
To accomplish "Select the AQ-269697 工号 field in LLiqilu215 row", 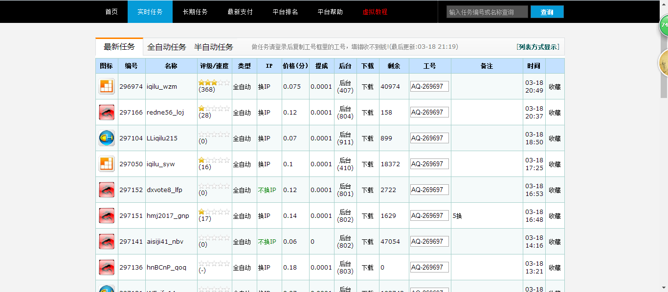I will [x=429, y=137].
